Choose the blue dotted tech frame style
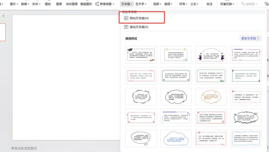269x152 pixels. [x=246, y=138]
